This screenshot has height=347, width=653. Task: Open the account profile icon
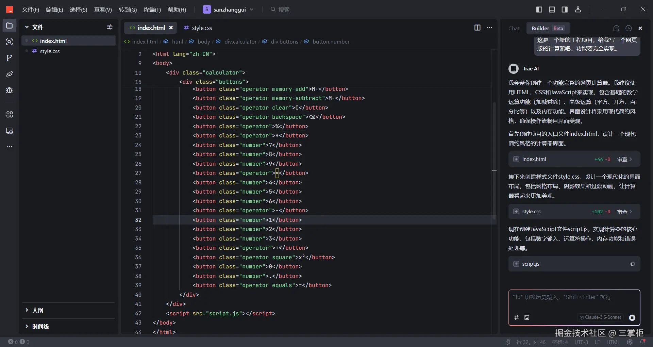tap(578, 10)
